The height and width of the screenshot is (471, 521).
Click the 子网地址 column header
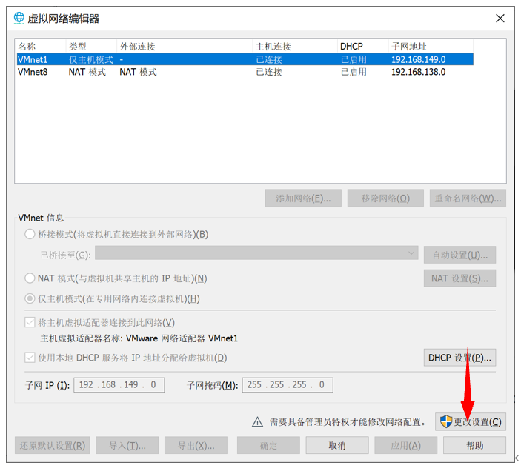coord(431,46)
